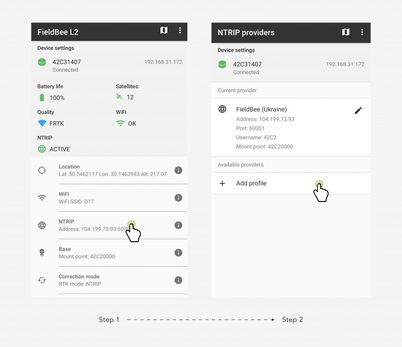Open map view in FieldBee L2 header
The height and width of the screenshot is (347, 402).
164,30
